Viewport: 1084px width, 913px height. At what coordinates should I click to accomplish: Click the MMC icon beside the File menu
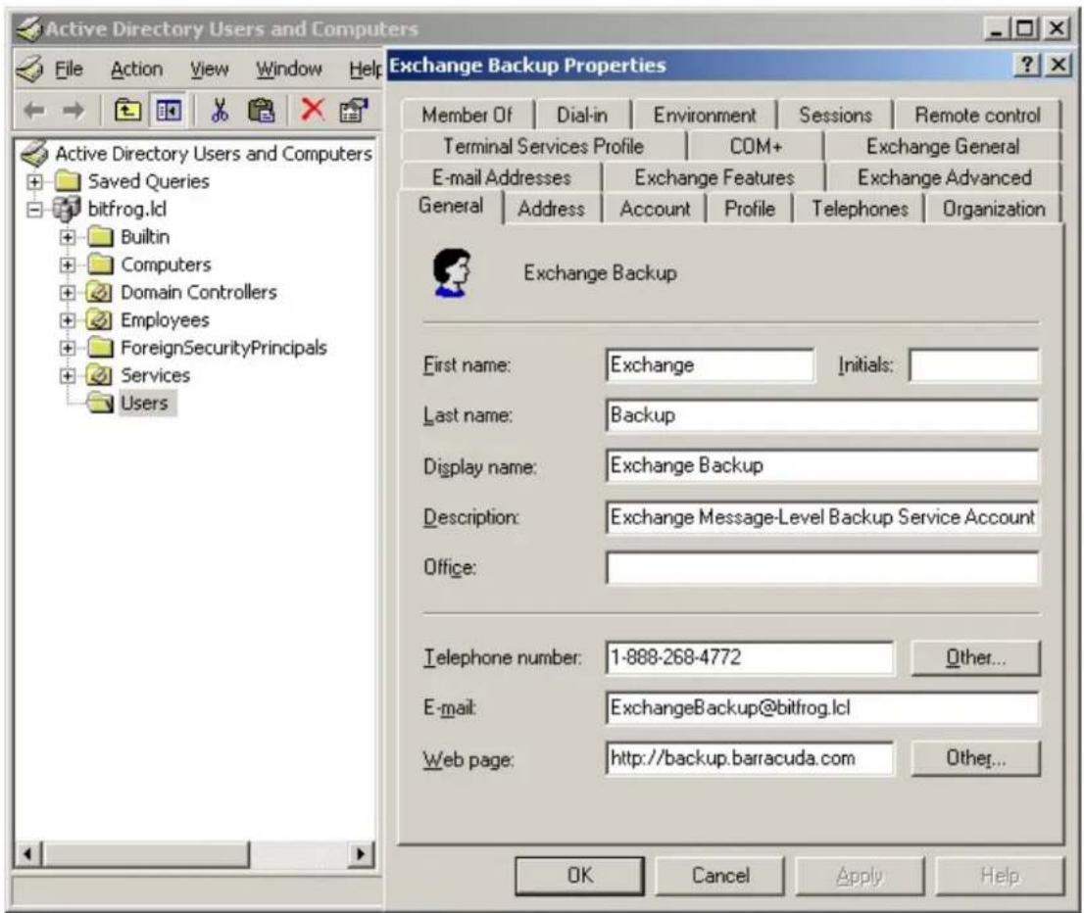pyautogui.click(x=30, y=70)
